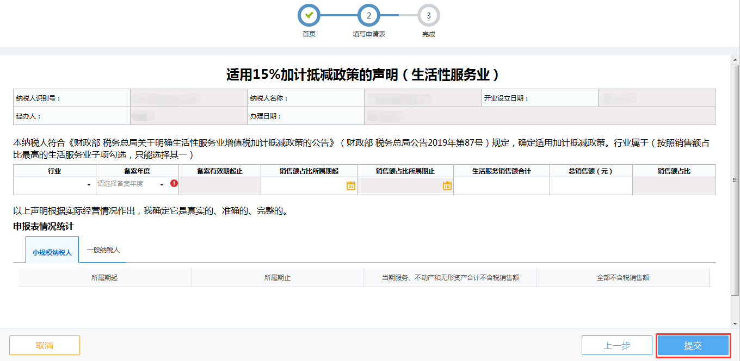Viewport: 740px width, 361px height.
Task: Switch to the 小规模纳税人 tab
Action: coord(52,252)
